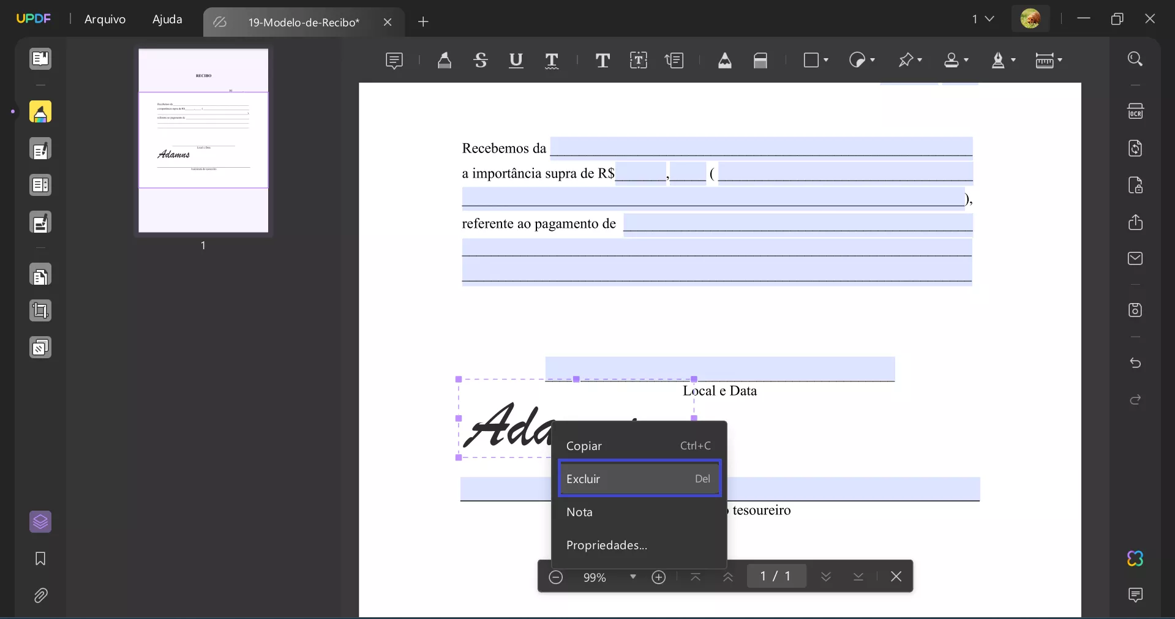Open the Edit PDF tool in sidebar
Image resolution: width=1175 pixels, height=619 pixels.
pos(40,149)
